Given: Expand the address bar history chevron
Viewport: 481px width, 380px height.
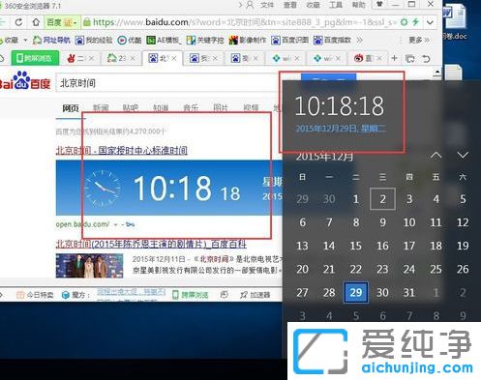Looking at the screenshot, I should tap(430, 22).
